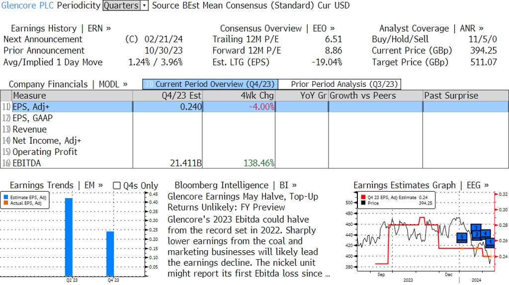Click the Forward 12M P/E value 8.86
The image size is (509, 285).
pyautogui.click(x=334, y=51)
